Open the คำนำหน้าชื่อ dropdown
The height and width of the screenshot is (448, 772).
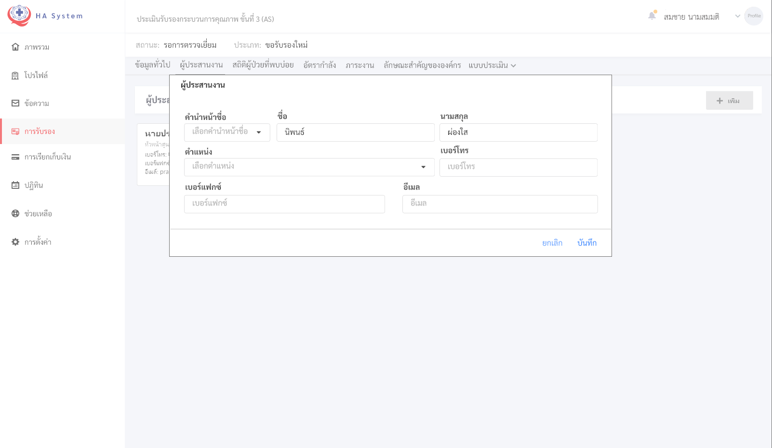pos(227,132)
